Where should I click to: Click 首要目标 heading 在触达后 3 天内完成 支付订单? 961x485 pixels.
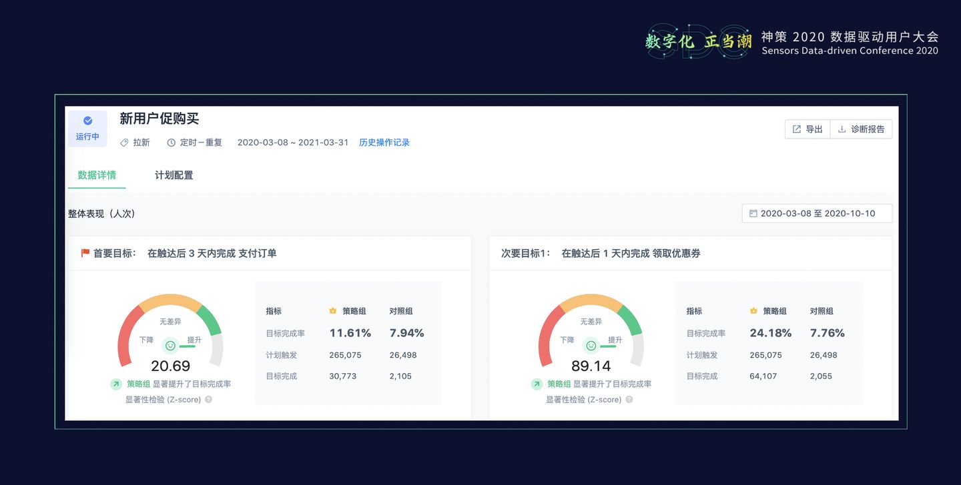point(212,253)
